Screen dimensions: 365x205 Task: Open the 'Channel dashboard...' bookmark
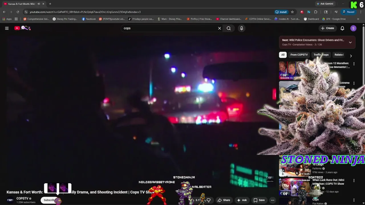coord(229,19)
